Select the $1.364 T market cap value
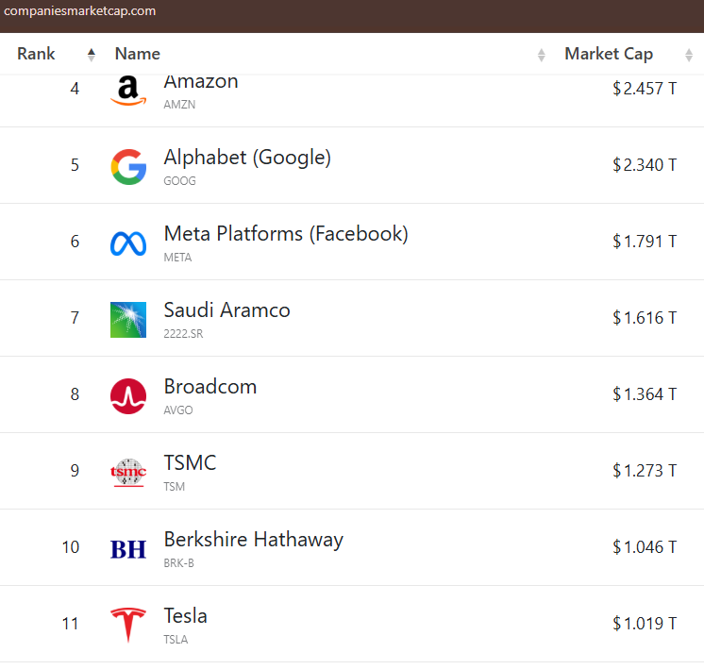704x669 pixels. click(645, 393)
